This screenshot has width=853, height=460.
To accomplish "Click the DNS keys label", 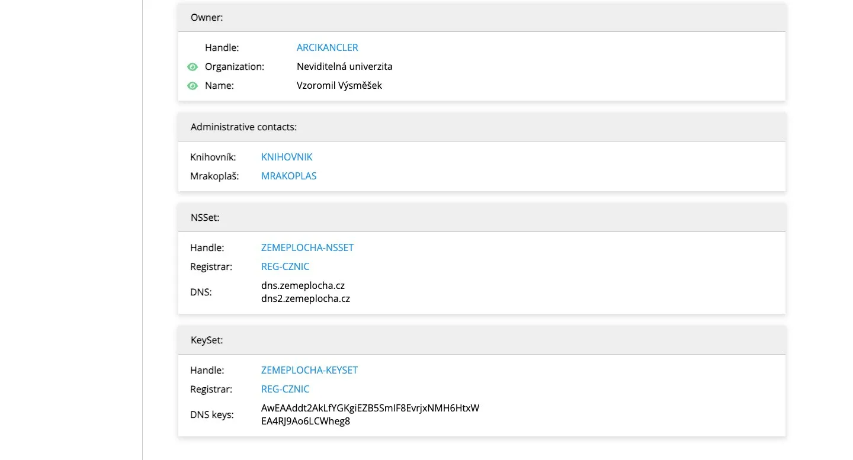I will tap(212, 414).
